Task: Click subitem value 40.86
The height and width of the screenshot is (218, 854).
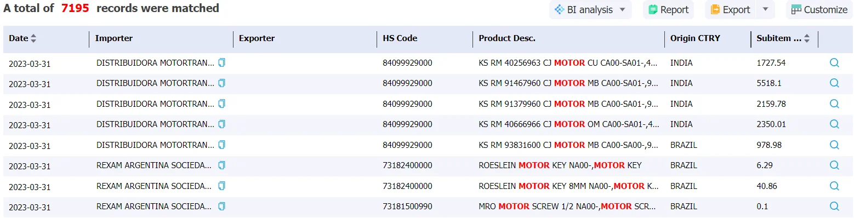Action: point(767,186)
